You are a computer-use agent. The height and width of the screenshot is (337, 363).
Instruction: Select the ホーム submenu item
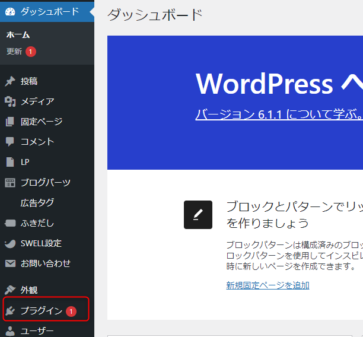point(18,35)
